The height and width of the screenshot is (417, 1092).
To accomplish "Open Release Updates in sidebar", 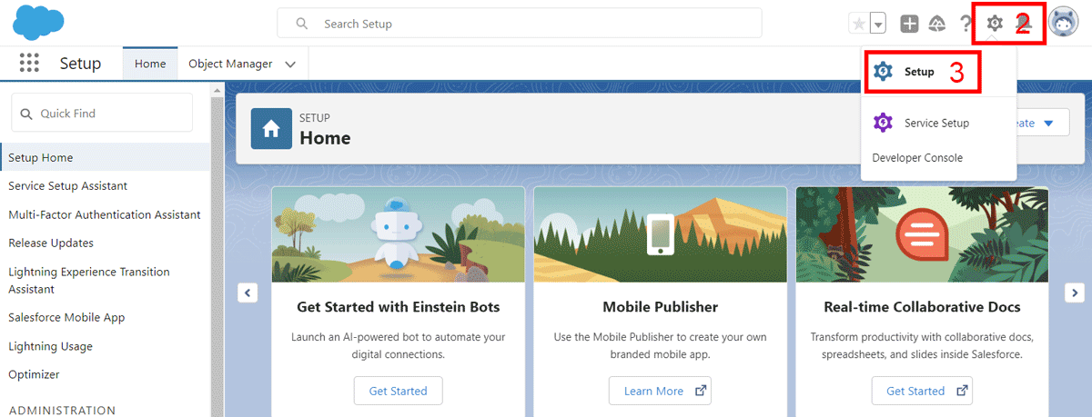I will [51, 243].
